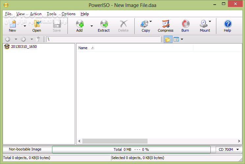Click the Forward navigation arrow
245x164 pixels.
tap(23, 39)
